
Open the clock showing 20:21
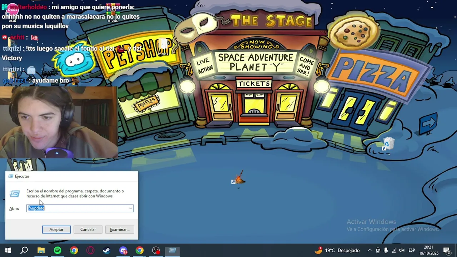click(x=428, y=251)
